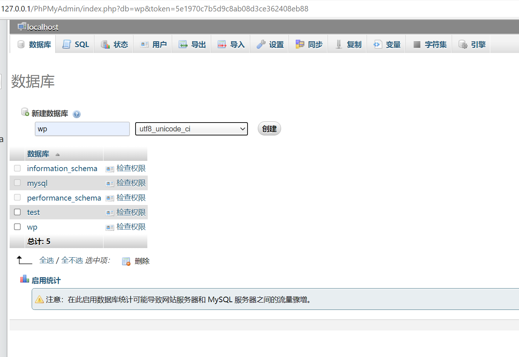Screen dimensions: 519x357
Task: Click the 全选 link
Action: 47,260
